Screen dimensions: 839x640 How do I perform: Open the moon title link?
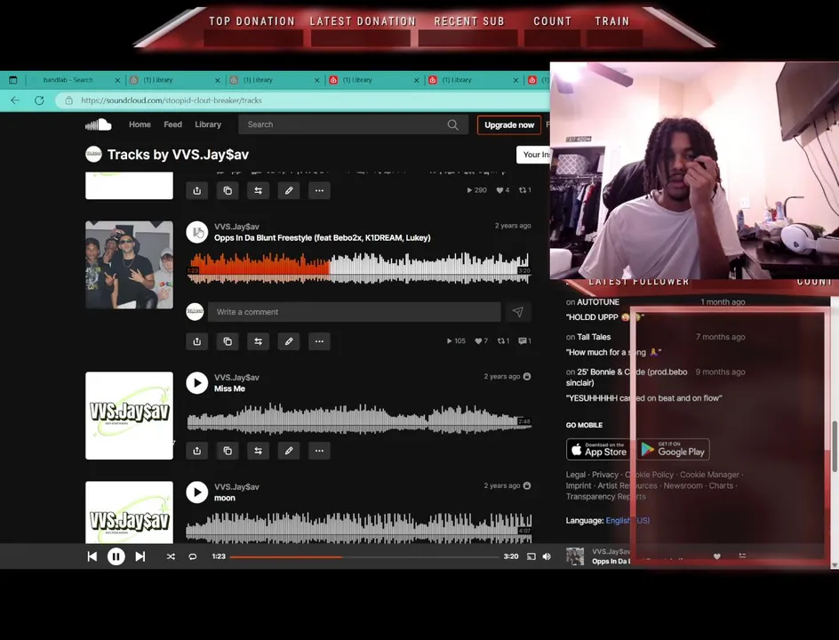tap(225, 498)
